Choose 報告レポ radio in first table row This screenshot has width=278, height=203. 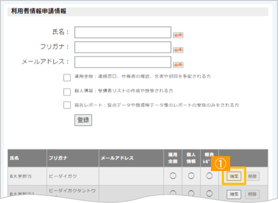(209, 176)
